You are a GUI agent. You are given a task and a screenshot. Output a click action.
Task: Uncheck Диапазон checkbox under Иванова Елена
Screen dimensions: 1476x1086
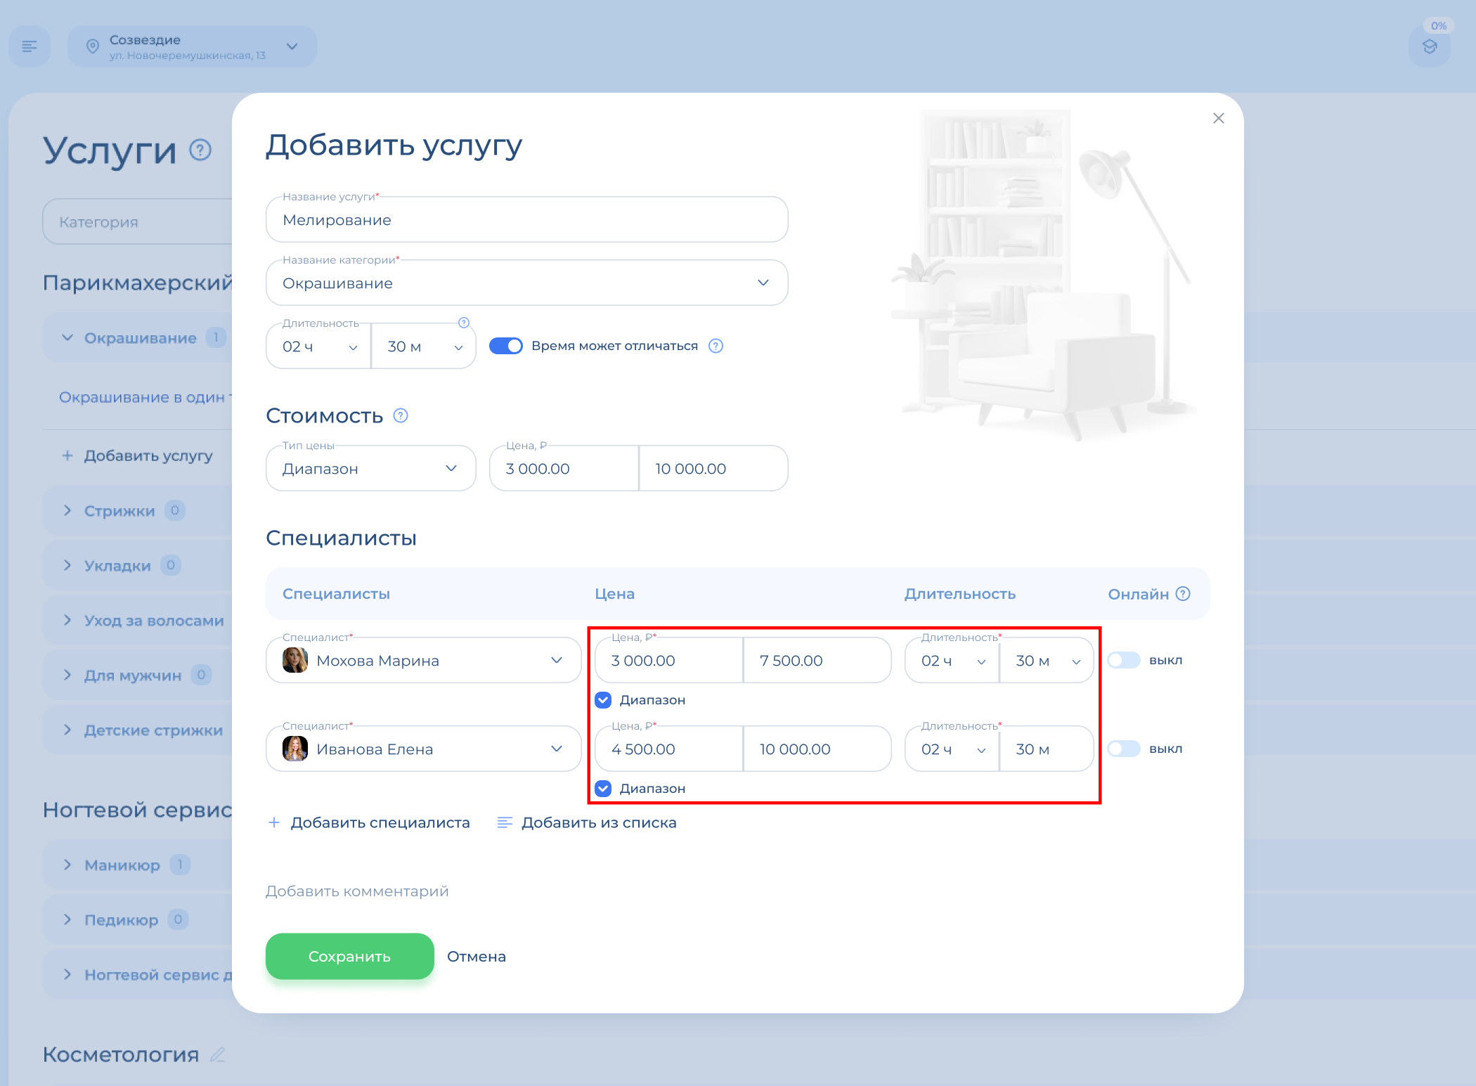(x=603, y=789)
